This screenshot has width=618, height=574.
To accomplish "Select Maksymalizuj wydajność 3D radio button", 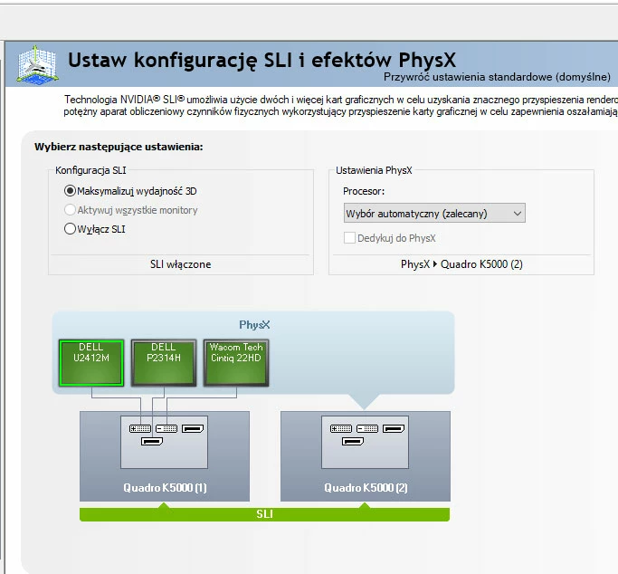I will coord(70,191).
